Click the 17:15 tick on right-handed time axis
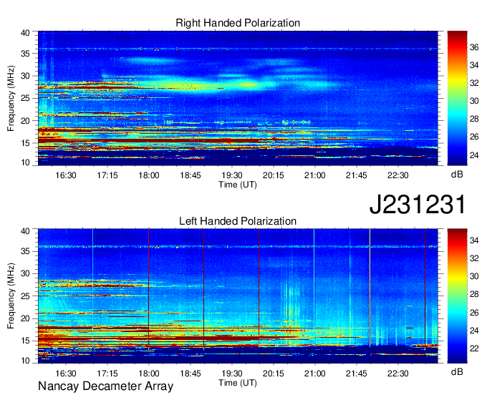Screen dimensions: 487x395 (x=107, y=175)
